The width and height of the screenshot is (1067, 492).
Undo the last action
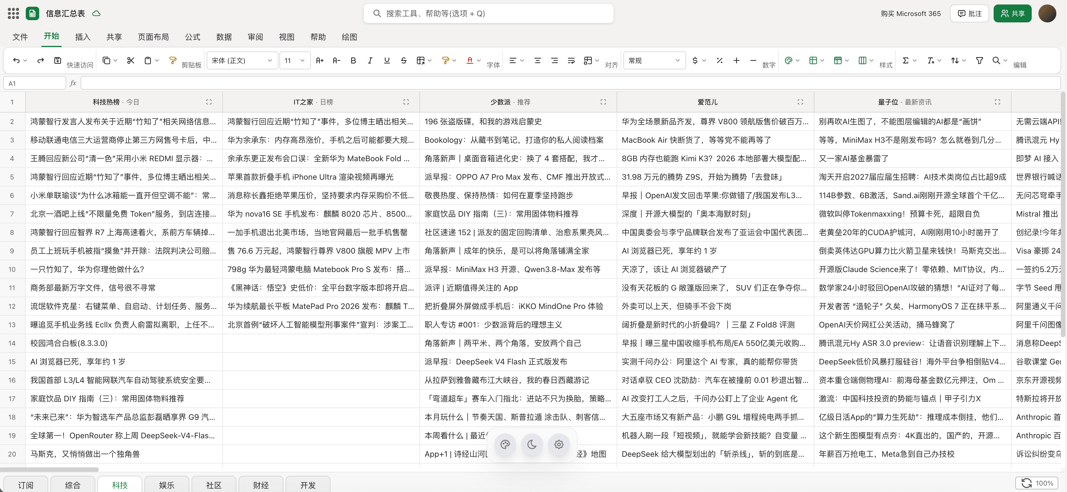pyautogui.click(x=16, y=60)
